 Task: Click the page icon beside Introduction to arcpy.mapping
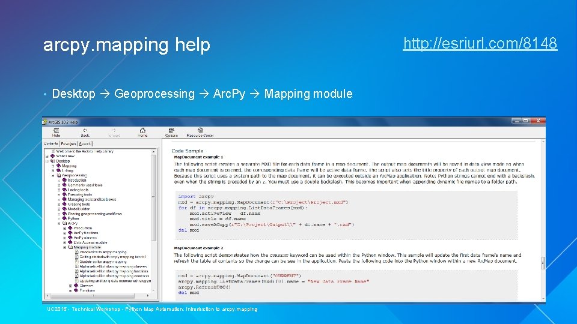pos(76,252)
